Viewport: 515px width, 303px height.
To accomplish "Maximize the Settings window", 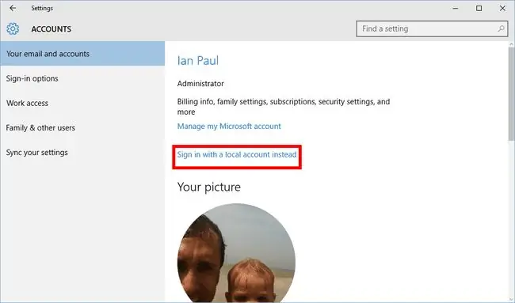I will click(479, 8).
